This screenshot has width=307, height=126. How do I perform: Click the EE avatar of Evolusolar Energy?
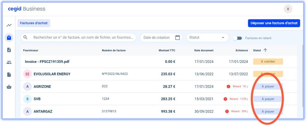tap(28, 74)
